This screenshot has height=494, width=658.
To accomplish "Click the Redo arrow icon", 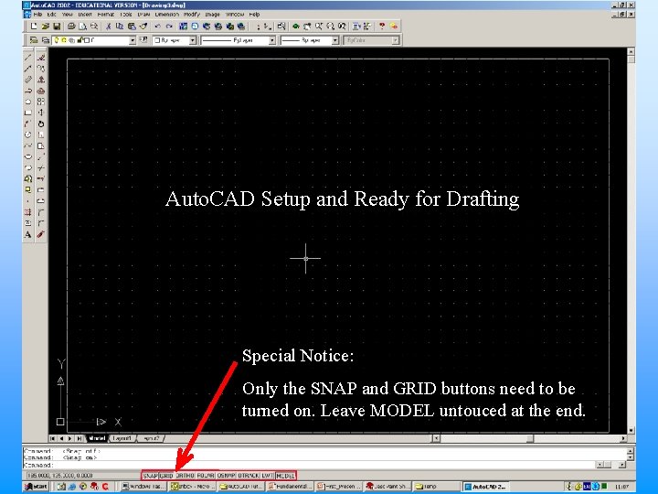I will (169, 27).
